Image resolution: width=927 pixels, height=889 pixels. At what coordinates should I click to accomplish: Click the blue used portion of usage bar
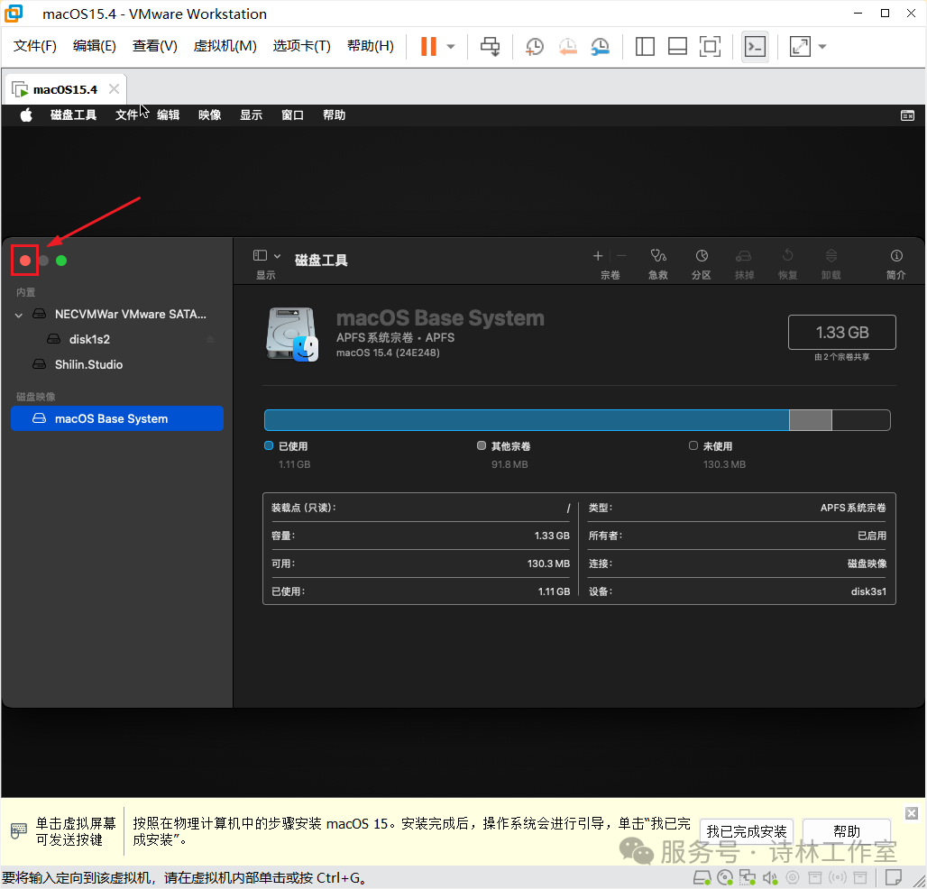tap(527, 420)
